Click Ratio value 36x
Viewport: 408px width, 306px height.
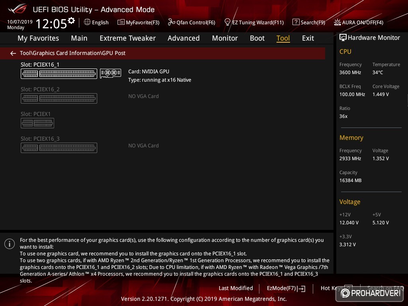[x=343, y=116]
